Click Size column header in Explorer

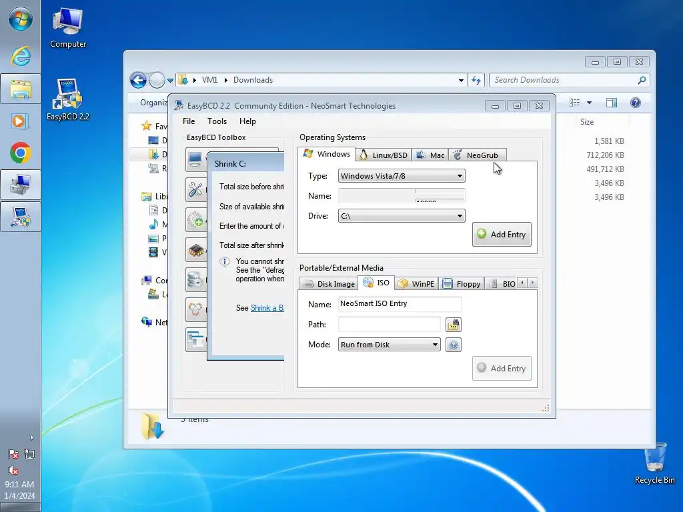[601, 122]
